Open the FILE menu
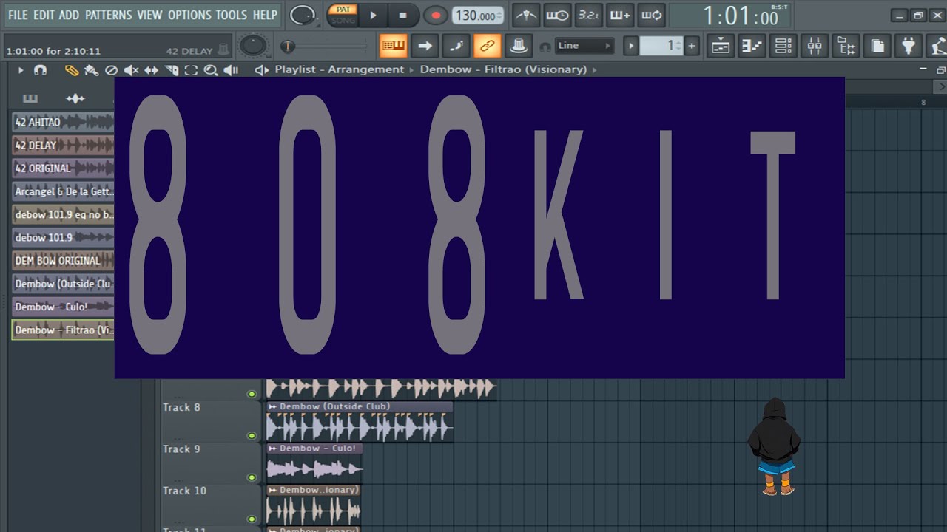Image resolution: width=947 pixels, height=532 pixels. pyautogui.click(x=18, y=15)
